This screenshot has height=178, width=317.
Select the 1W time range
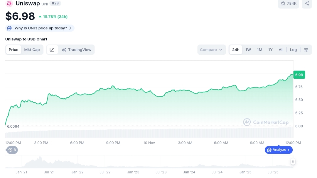pyautogui.click(x=248, y=49)
